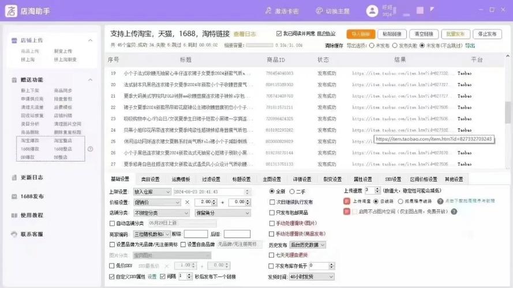Open 运费模板 in 赠送功能 sidebar list
This screenshot has width=513, height=288.
pyautogui.click(x=63, y=108)
